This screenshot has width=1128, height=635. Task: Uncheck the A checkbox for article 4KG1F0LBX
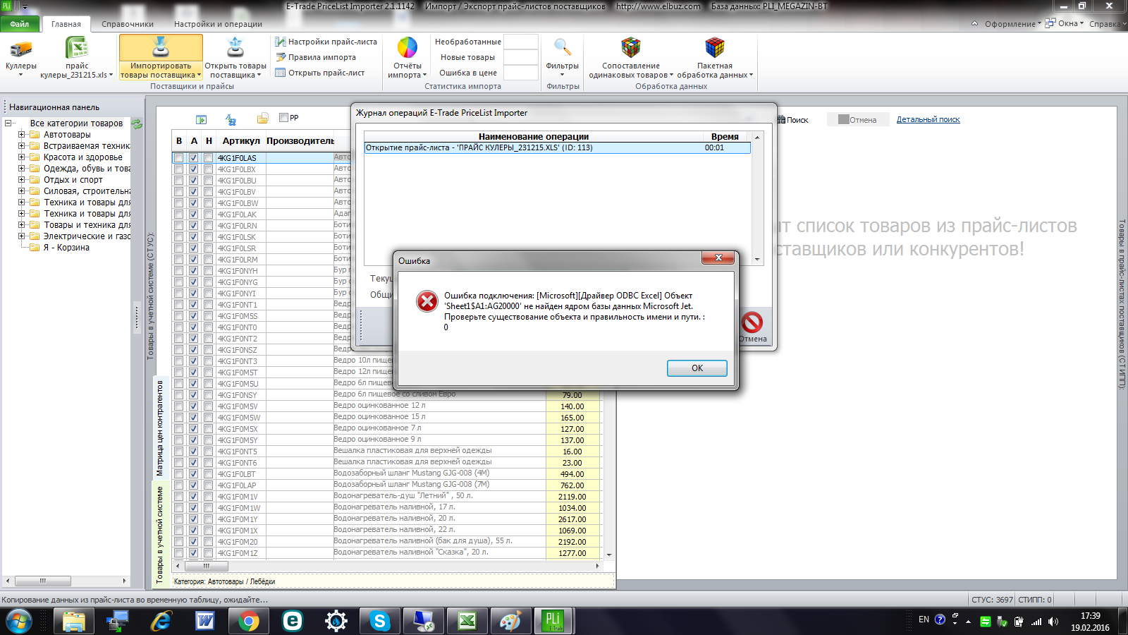point(194,169)
